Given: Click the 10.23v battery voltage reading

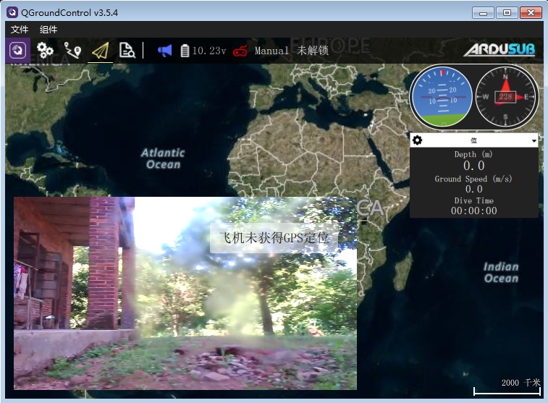Looking at the screenshot, I should point(209,51).
